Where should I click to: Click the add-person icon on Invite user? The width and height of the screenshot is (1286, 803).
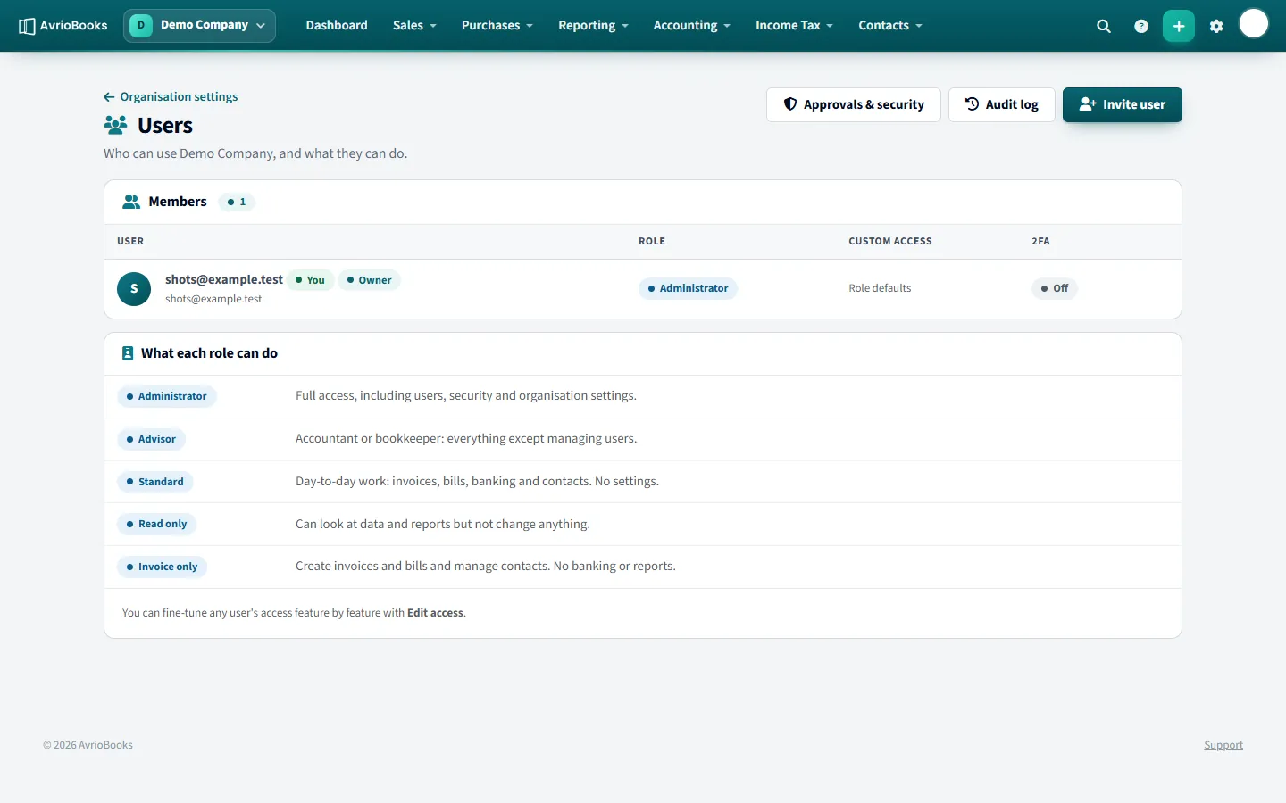[x=1088, y=104]
